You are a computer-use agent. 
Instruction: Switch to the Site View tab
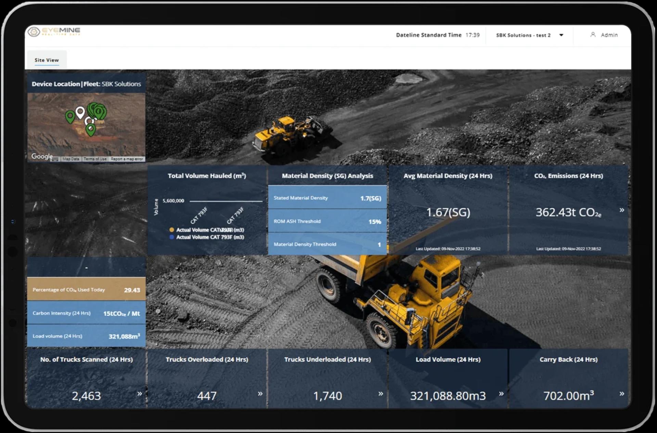[x=47, y=60]
